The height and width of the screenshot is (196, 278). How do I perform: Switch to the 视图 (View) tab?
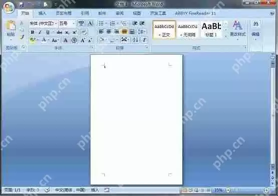pos(137,14)
